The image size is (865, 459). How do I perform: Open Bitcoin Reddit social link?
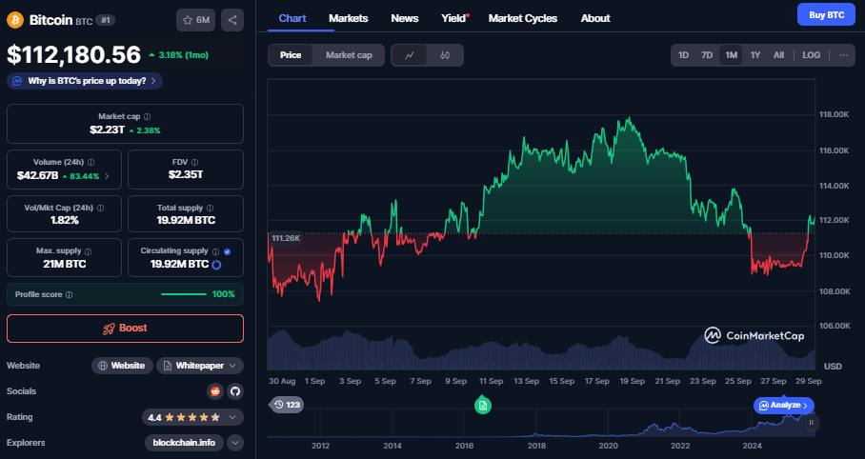tap(215, 391)
